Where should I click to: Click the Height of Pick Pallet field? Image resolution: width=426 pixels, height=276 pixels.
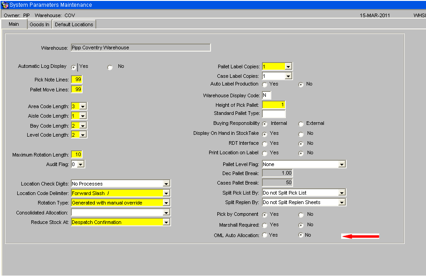(x=274, y=105)
